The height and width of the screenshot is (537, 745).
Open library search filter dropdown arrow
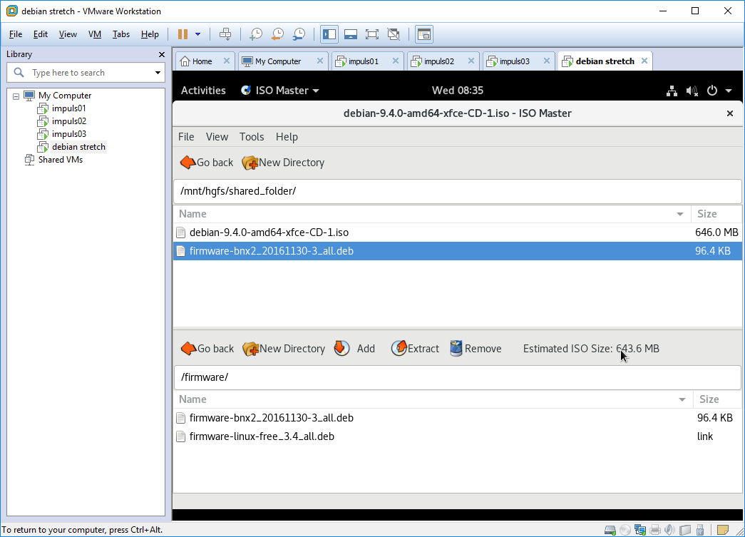click(158, 73)
